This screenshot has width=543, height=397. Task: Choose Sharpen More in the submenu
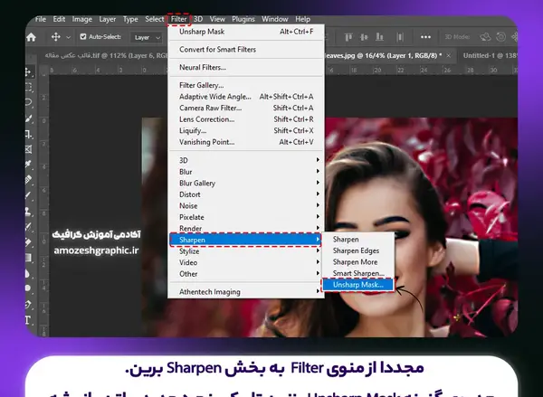(358, 262)
